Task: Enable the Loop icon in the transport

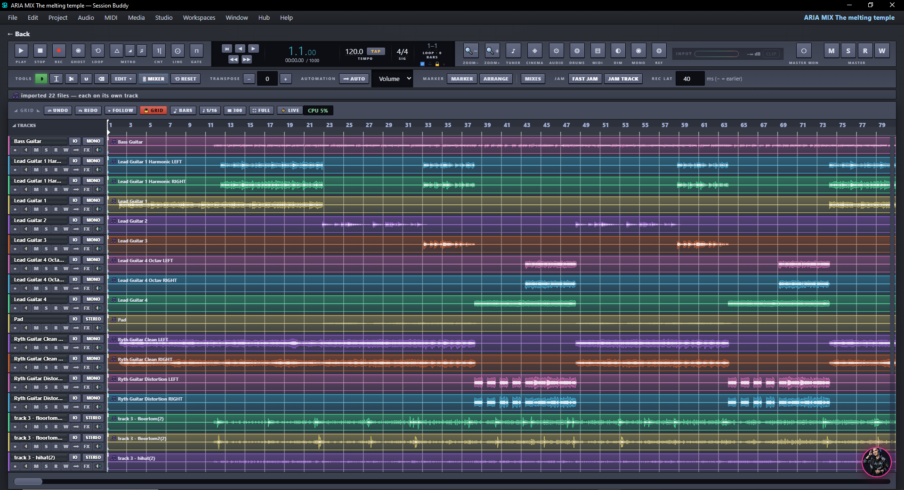Action: tap(97, 50)
